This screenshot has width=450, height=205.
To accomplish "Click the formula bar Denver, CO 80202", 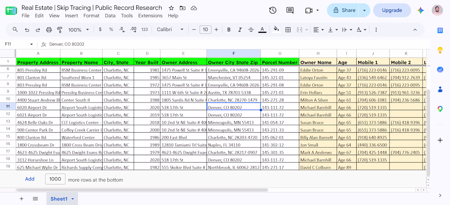I will click(x=67, y=44).
